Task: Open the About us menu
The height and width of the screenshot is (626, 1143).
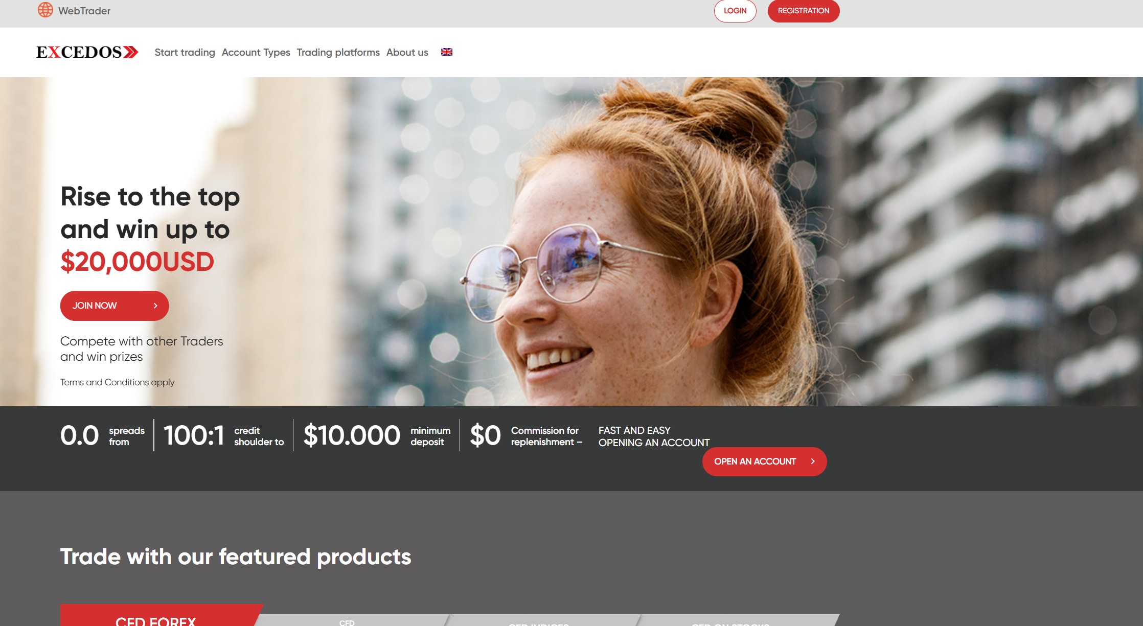Action: click(x=407, y=52)
